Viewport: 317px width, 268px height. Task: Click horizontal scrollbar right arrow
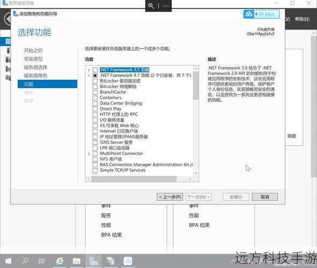190,178
